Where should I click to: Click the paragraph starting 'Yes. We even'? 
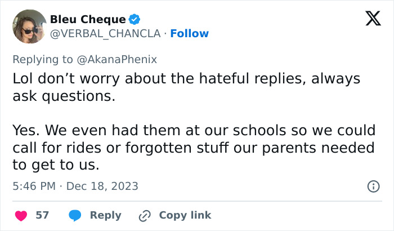pos(194,148)
